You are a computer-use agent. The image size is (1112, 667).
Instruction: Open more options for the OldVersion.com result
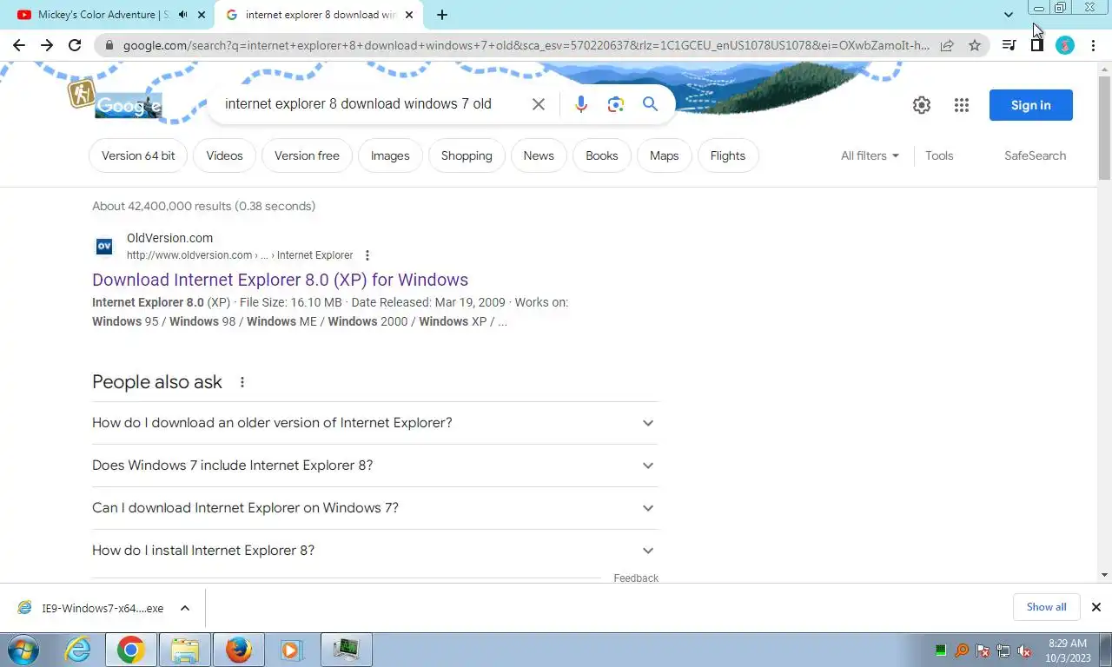click(x=367, y=255)
